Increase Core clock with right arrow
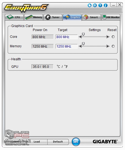Screen dimensions: 125x150 [x=108, y=37]
